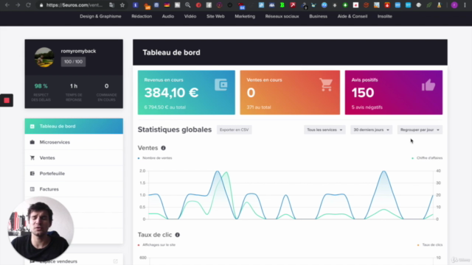Open the Marketing category menu

coord(245,16)
